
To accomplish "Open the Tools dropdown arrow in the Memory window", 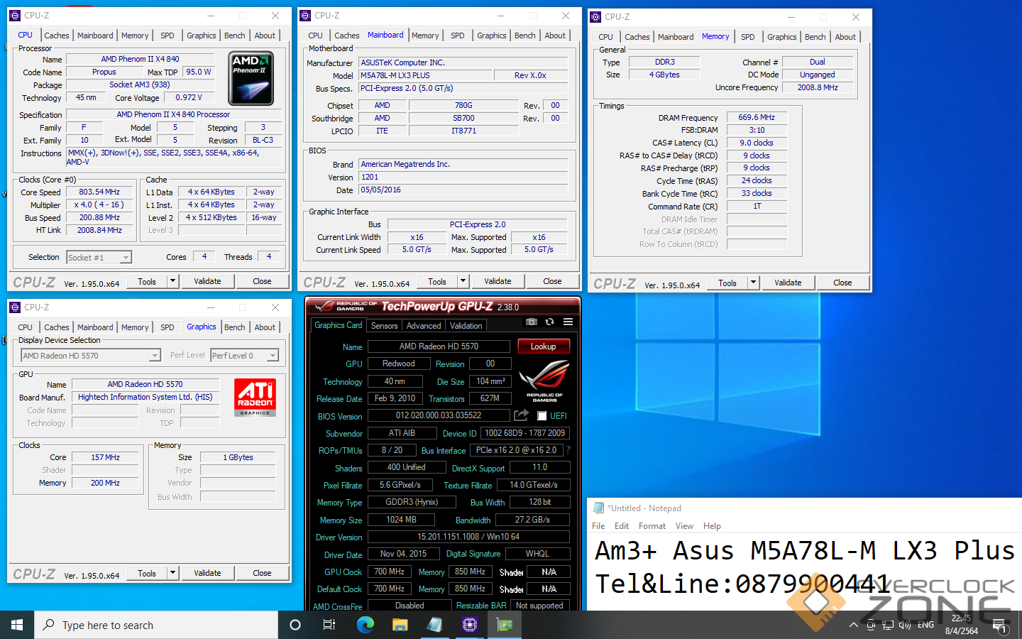I will [x=753, y=283].
